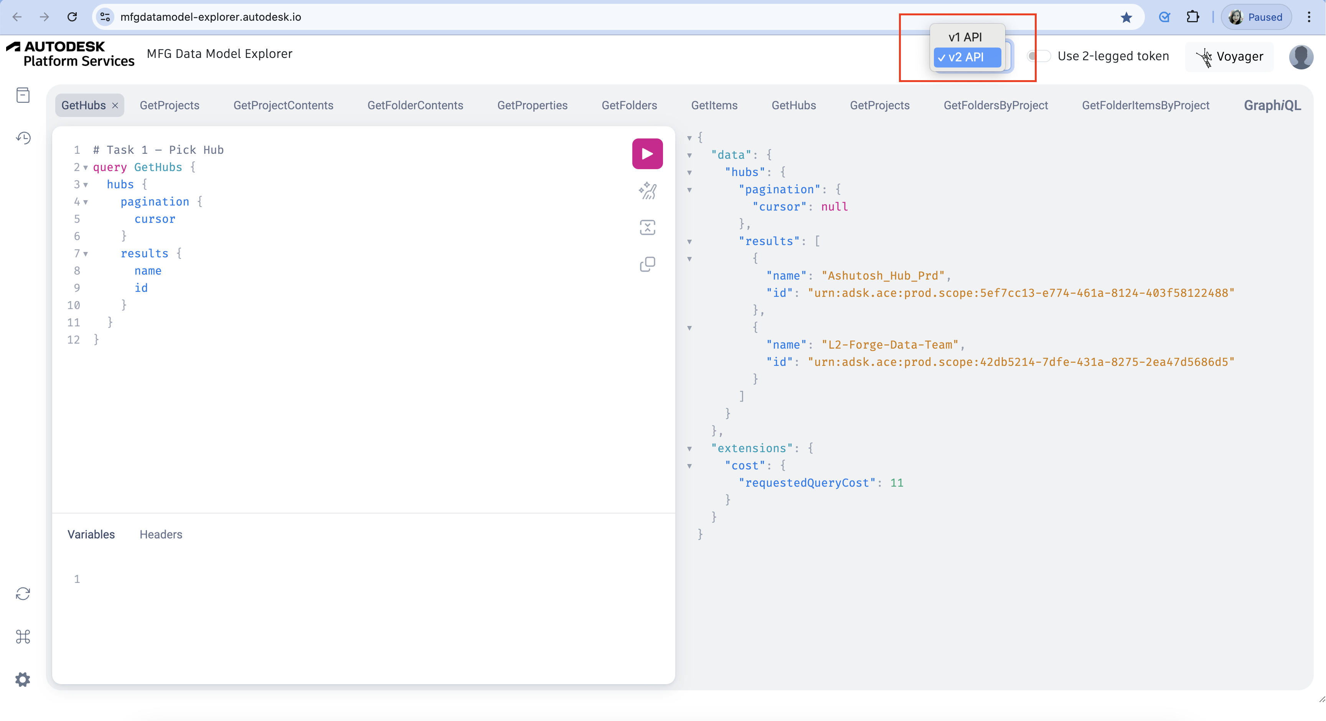The height and width of the screenshot is (721, 1326).
Task: Click the blue checkmark extension icon
Action: pyautogui.click(x=1164, y=17)
